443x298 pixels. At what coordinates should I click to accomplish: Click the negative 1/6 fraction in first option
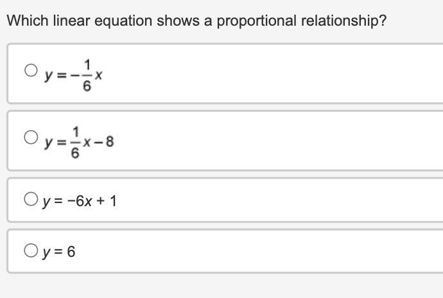click(82, 75)
